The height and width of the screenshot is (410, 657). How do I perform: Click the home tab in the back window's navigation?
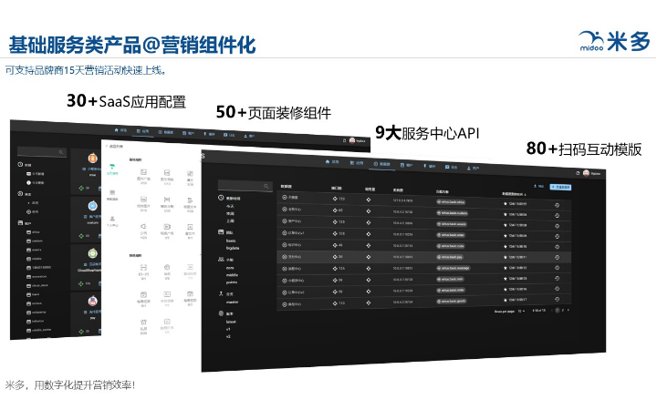click(x=120, y=130)
